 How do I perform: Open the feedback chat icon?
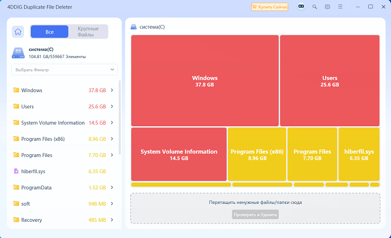point(327,7)
